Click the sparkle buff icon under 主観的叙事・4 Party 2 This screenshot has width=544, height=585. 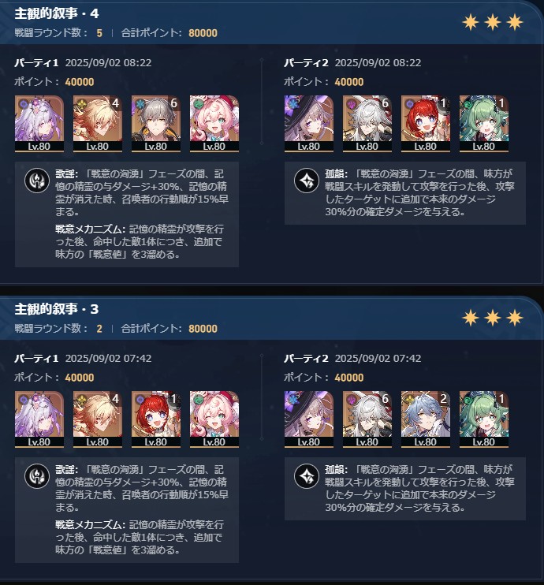point(307,181)
